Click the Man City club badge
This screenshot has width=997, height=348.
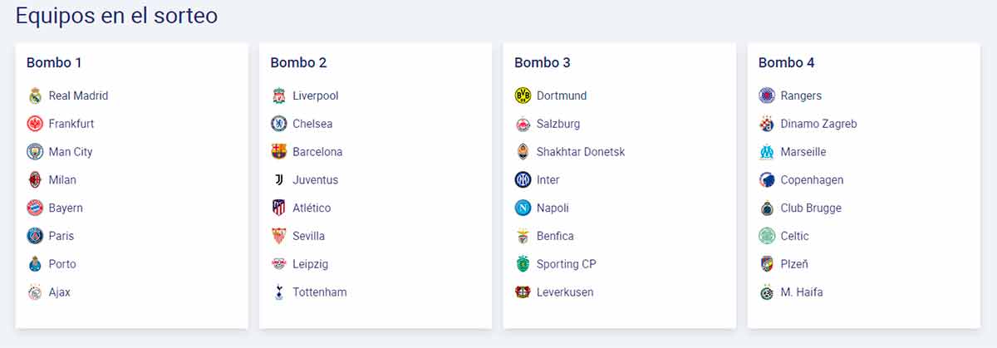pos(35,152)
